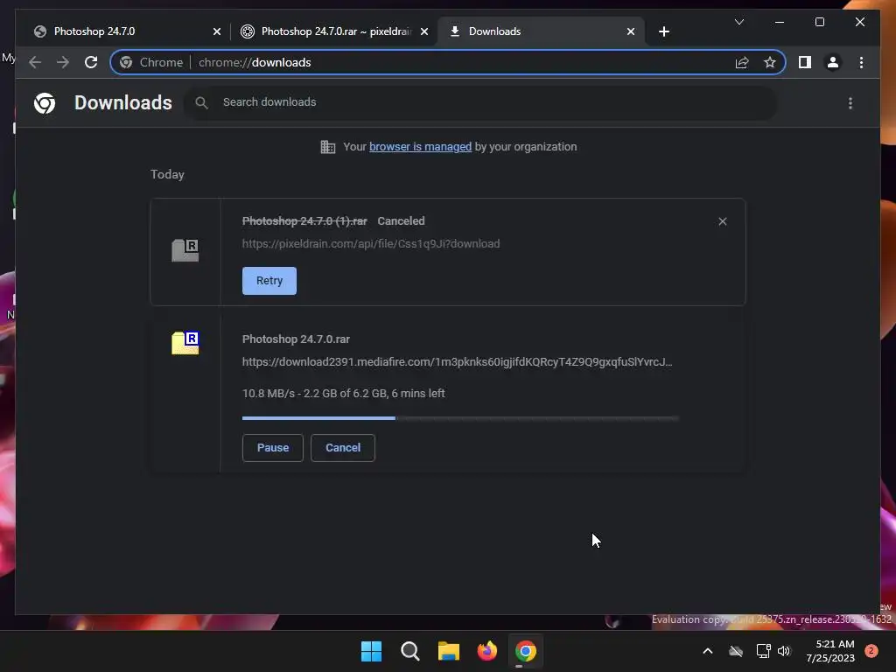The width and height of the screenshot is (896, 672).
Task: Open File Explorer from the taskbar
Action: coord(449,651)
